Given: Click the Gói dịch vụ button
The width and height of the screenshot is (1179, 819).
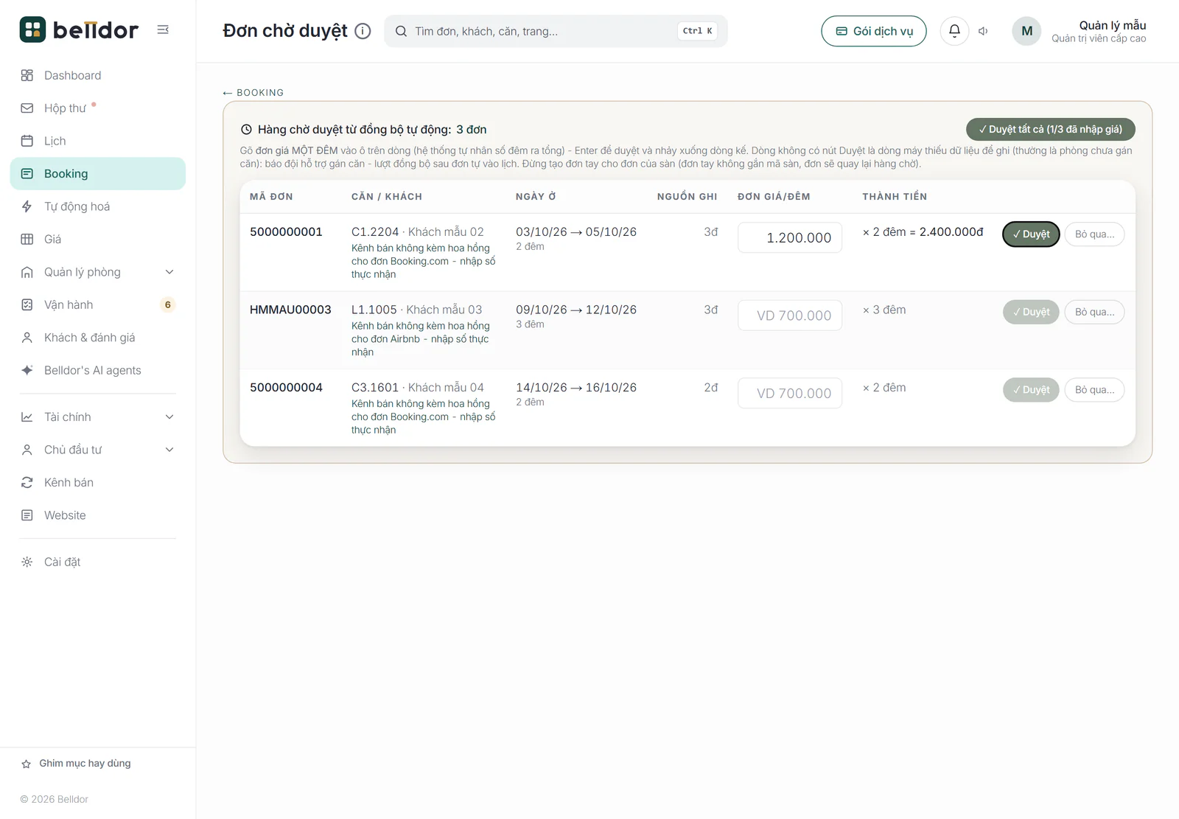Looking at the screenshot, I should (874, 31).
